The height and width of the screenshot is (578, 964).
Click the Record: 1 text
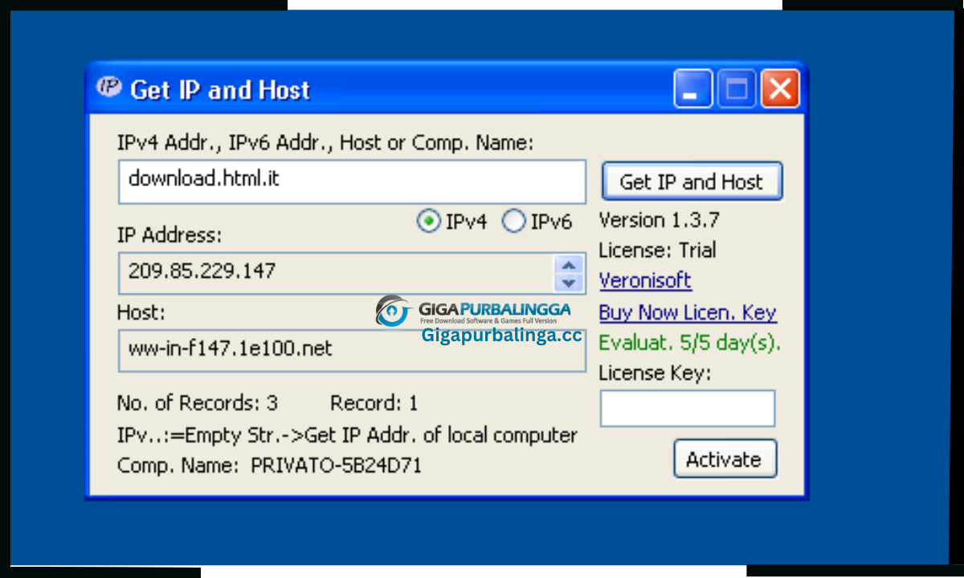(x=374, y=403)
